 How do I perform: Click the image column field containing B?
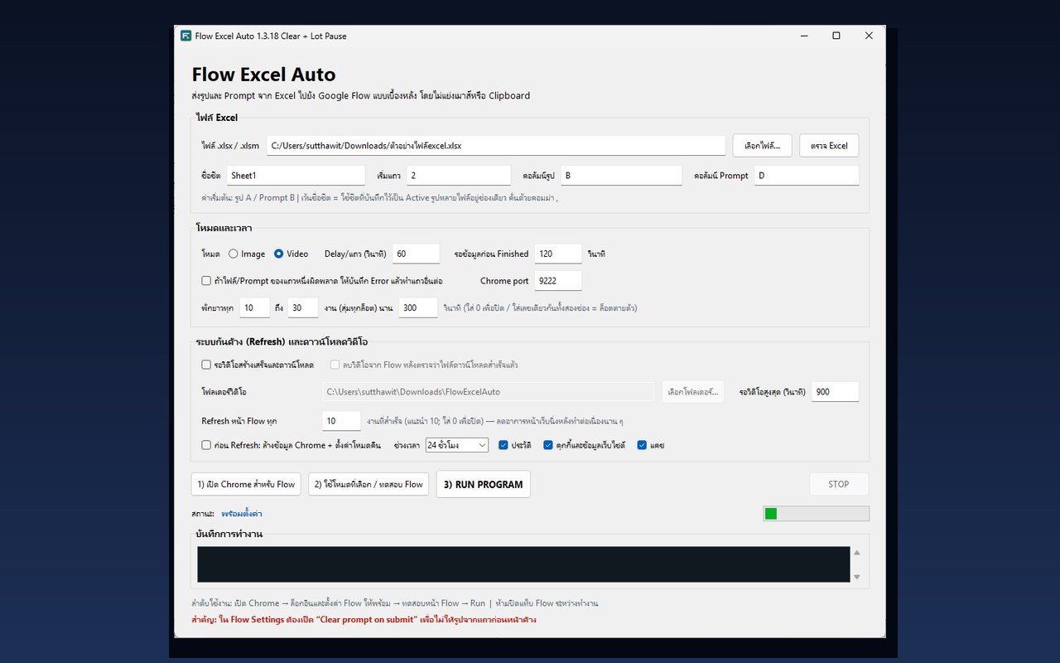[x=624, y=176]
